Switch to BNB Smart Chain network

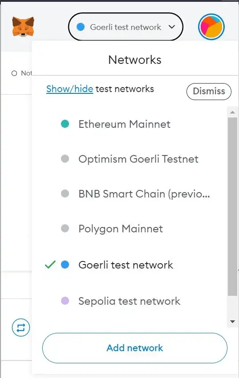pyautogui.click(x=144, y=194)
